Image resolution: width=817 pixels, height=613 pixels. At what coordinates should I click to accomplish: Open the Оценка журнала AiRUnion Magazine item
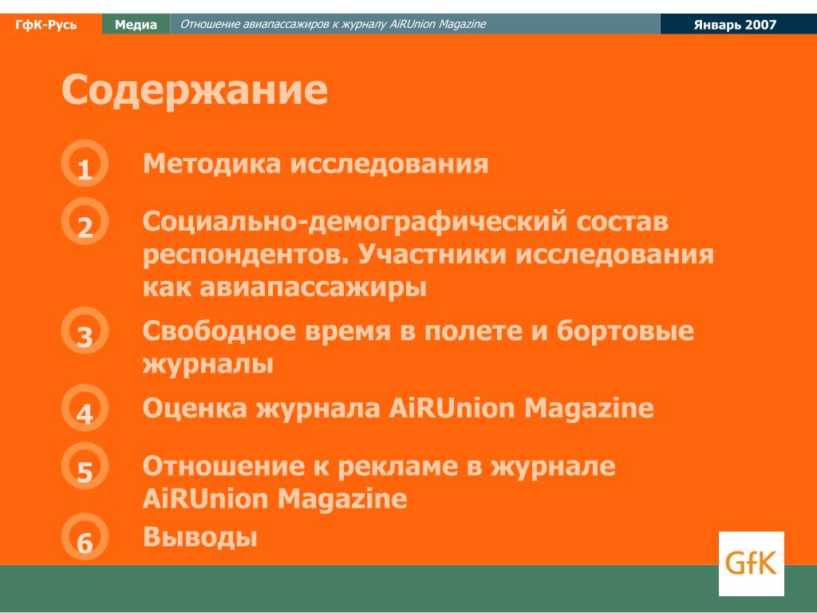[398, 408]
